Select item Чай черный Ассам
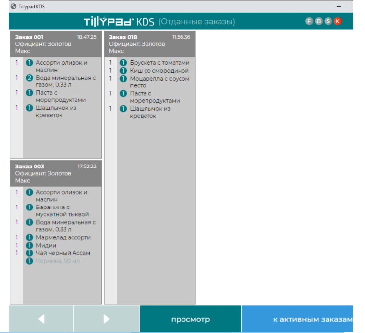 pos(63,253)
